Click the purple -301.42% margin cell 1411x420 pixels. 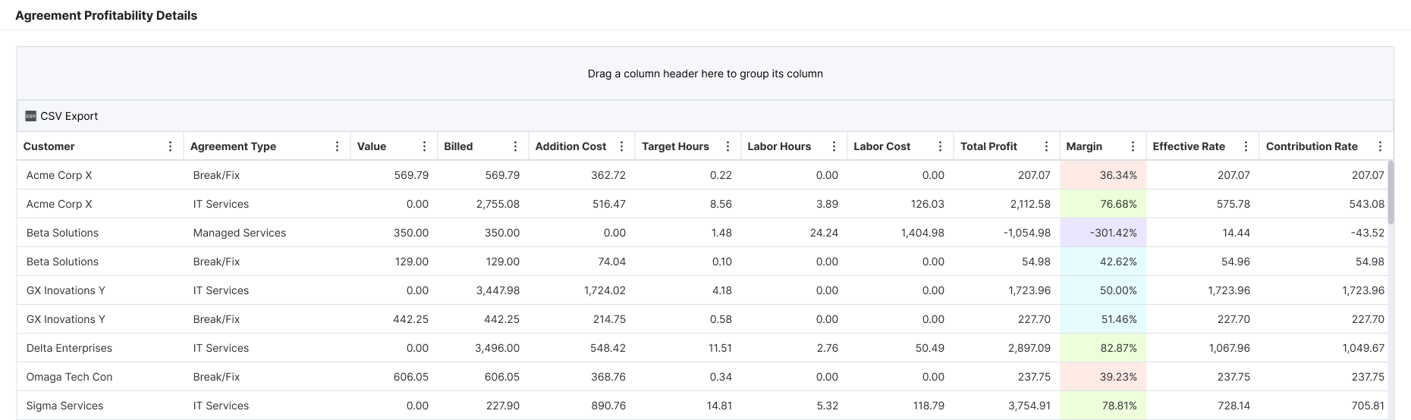(x=1103, y=233)
